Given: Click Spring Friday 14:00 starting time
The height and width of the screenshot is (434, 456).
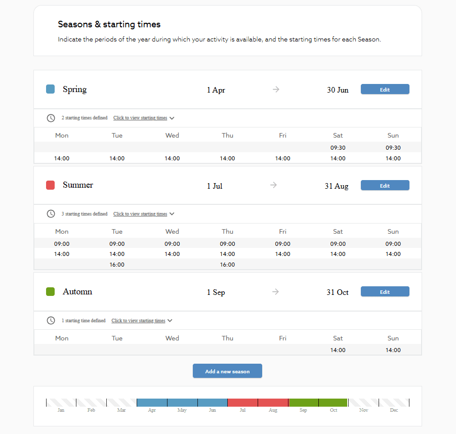Looking at the screenshot, I should 283,158.
